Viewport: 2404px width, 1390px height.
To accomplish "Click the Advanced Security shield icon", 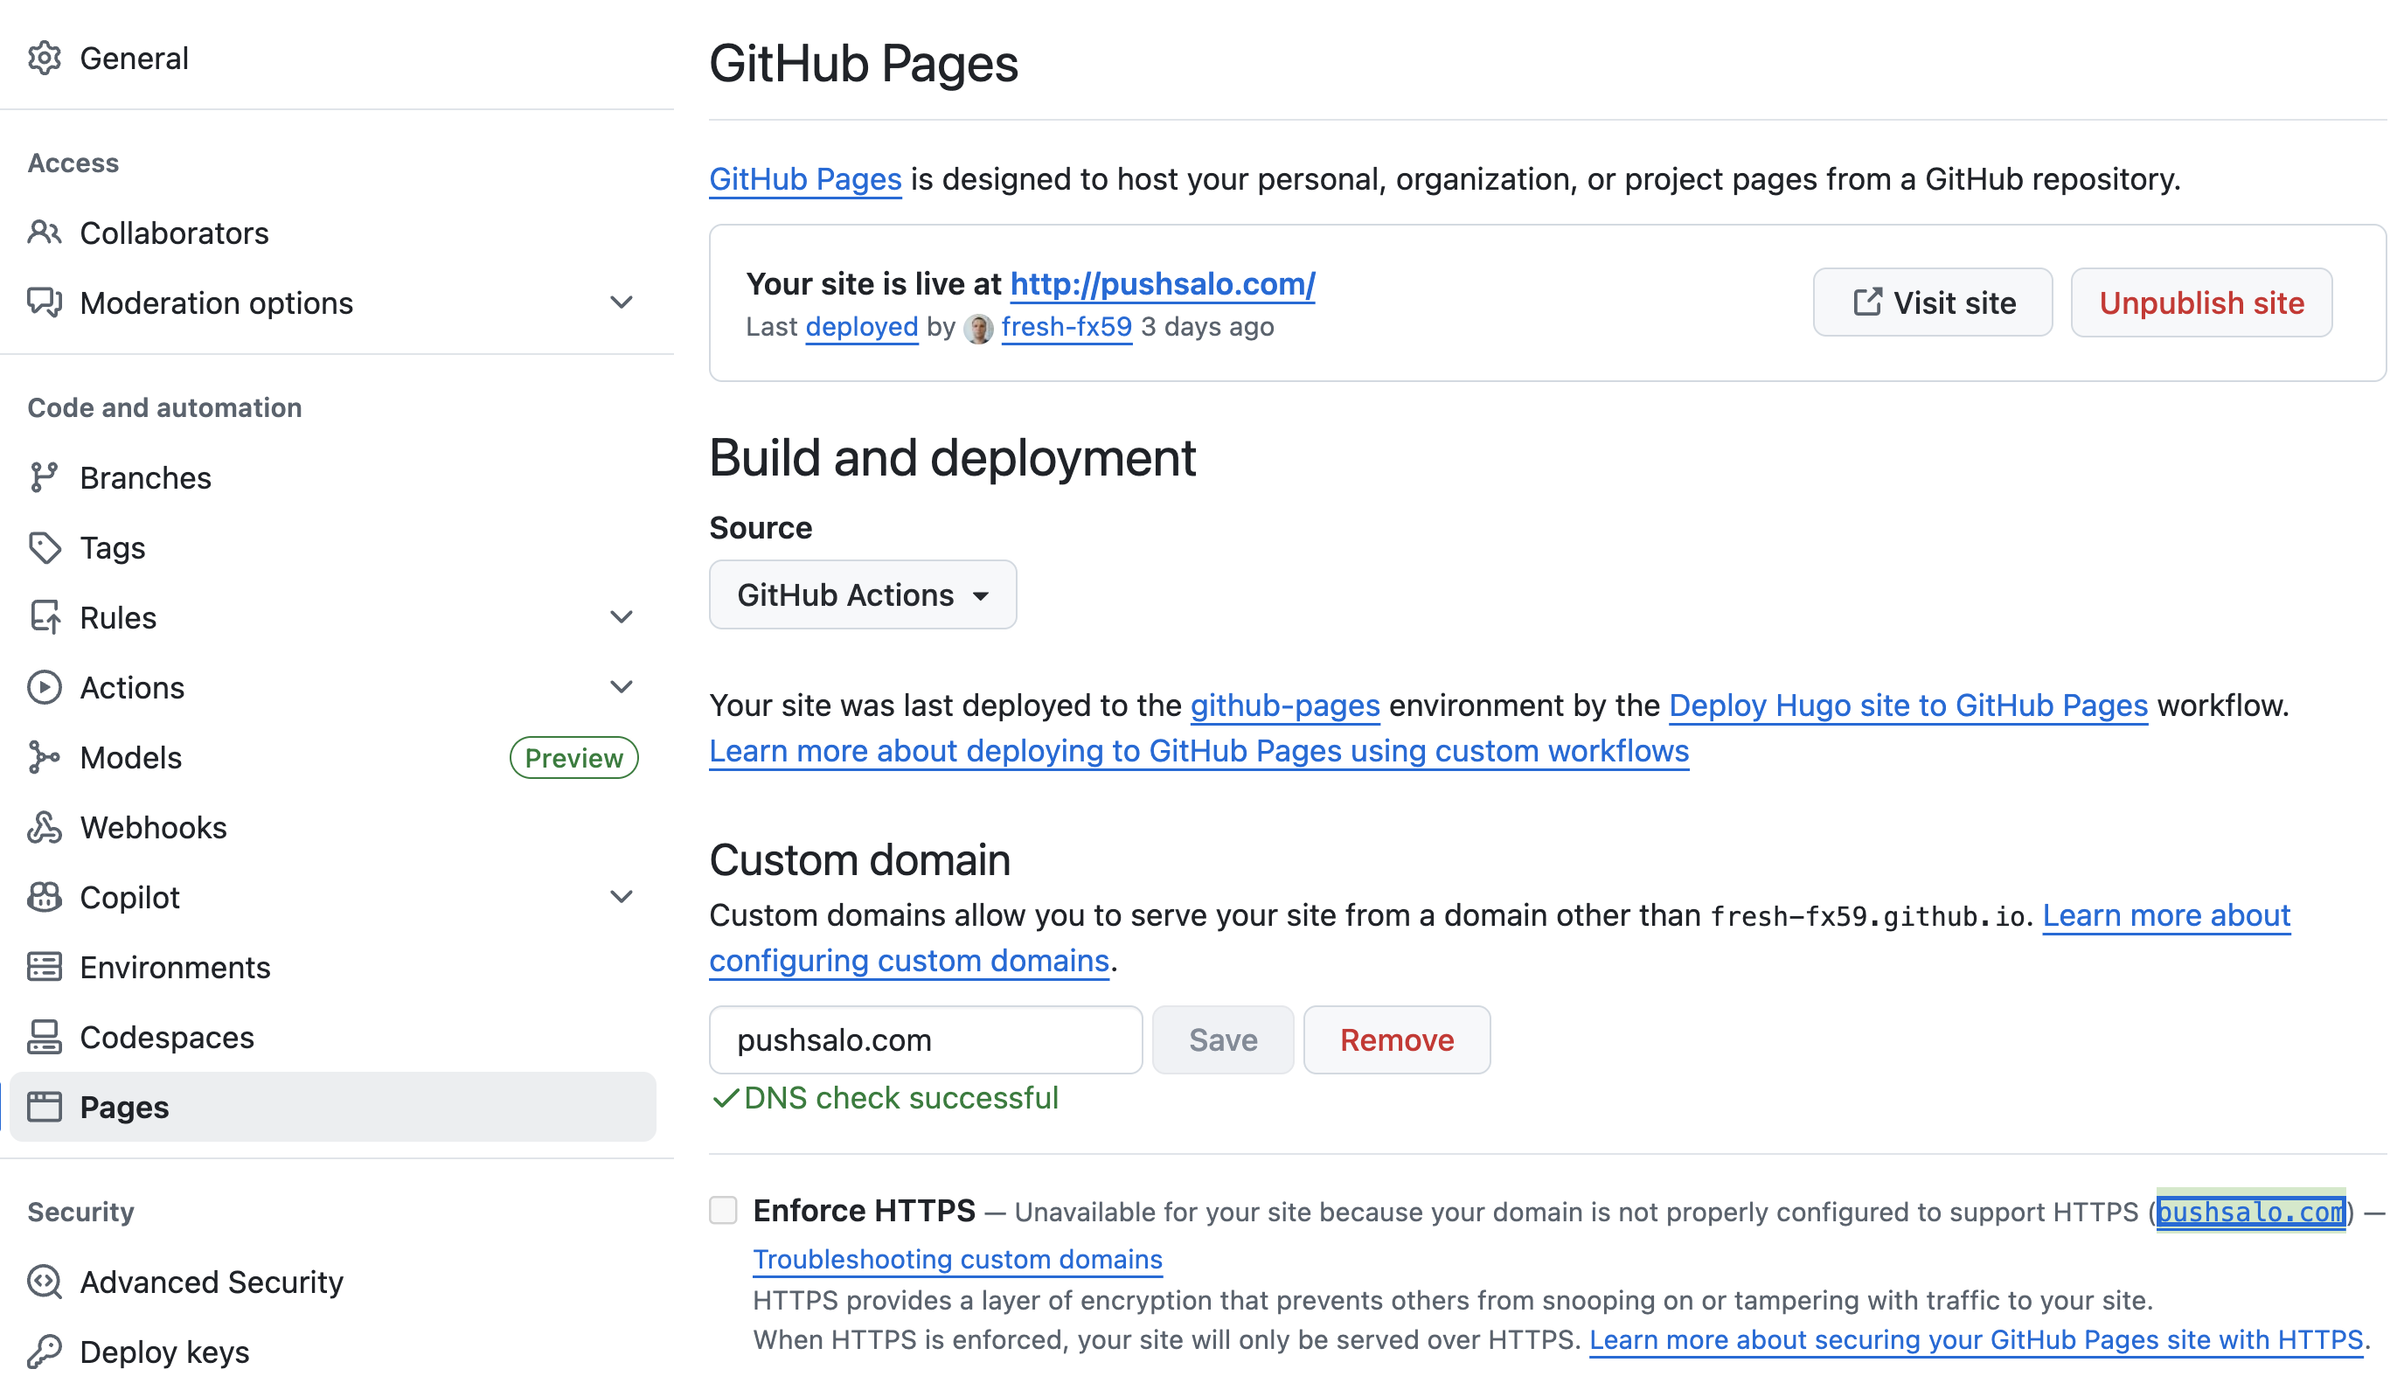I will (44, 1282).
